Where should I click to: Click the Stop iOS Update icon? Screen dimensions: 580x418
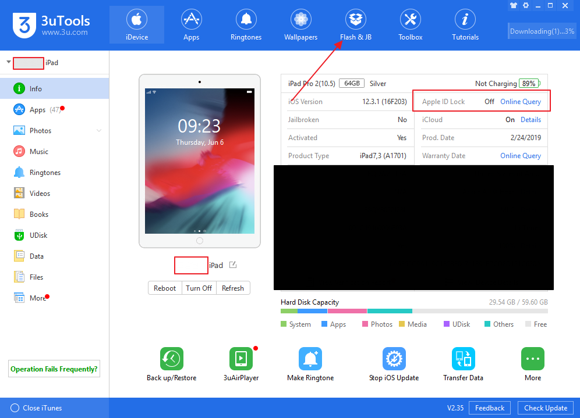coord(394,358)
